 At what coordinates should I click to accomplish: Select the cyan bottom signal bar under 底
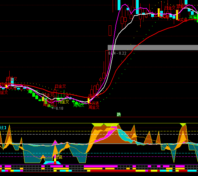pyautogui.click(x=50, y=163)
